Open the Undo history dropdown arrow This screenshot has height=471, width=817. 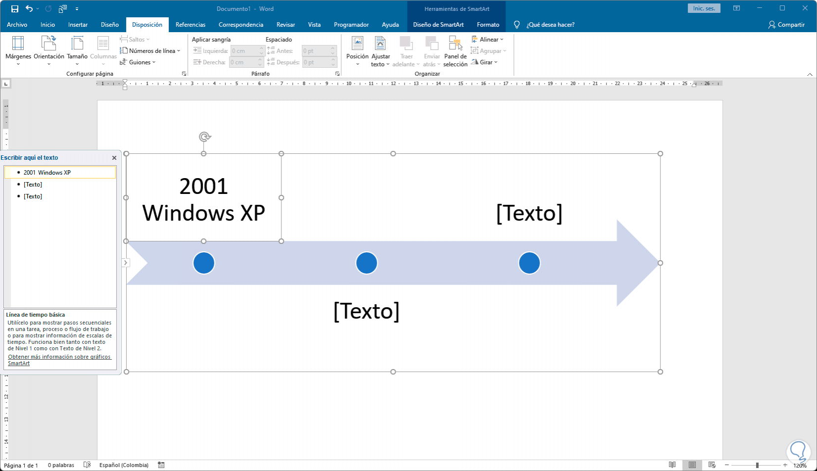38,9
